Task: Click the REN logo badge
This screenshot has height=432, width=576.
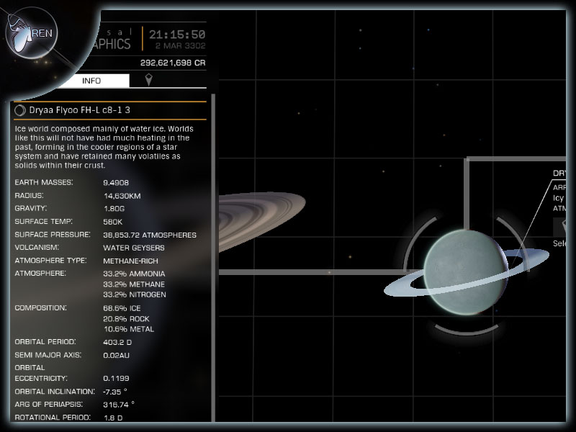Action: (x=32, y=33)
